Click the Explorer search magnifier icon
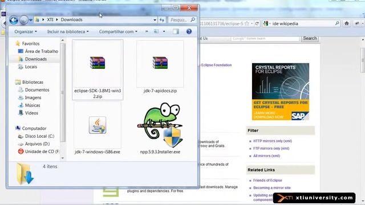 tap(193, 20)
